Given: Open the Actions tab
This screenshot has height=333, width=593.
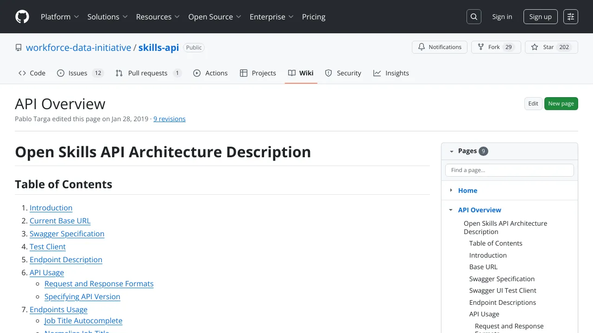Looking at the screenshot, I should click(x=210, y=73).
